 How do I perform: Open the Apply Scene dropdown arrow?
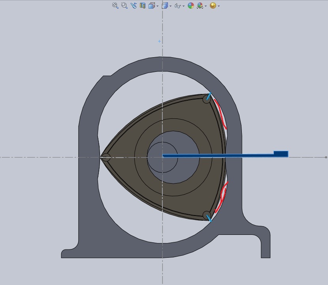click(206, 6)
